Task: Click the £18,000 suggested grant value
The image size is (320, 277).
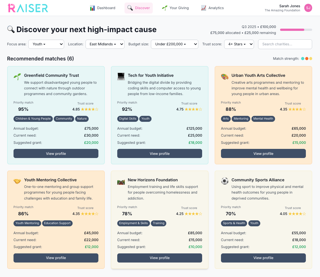Action: (x=195, y=143)
